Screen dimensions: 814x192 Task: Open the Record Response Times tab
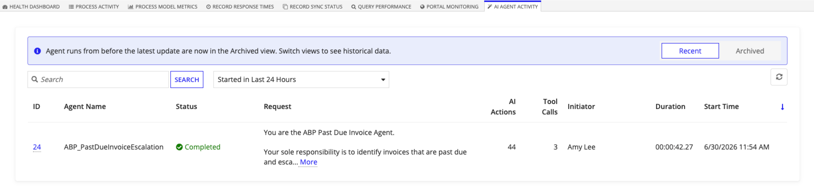pos(240,7)
